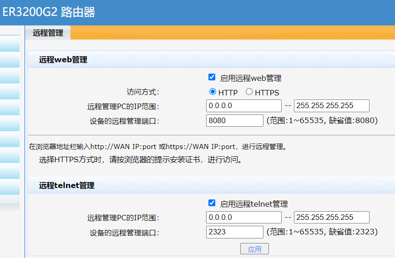Click the 访问方式 label
The height and width of the screenshot is (258, 395).
143,92
